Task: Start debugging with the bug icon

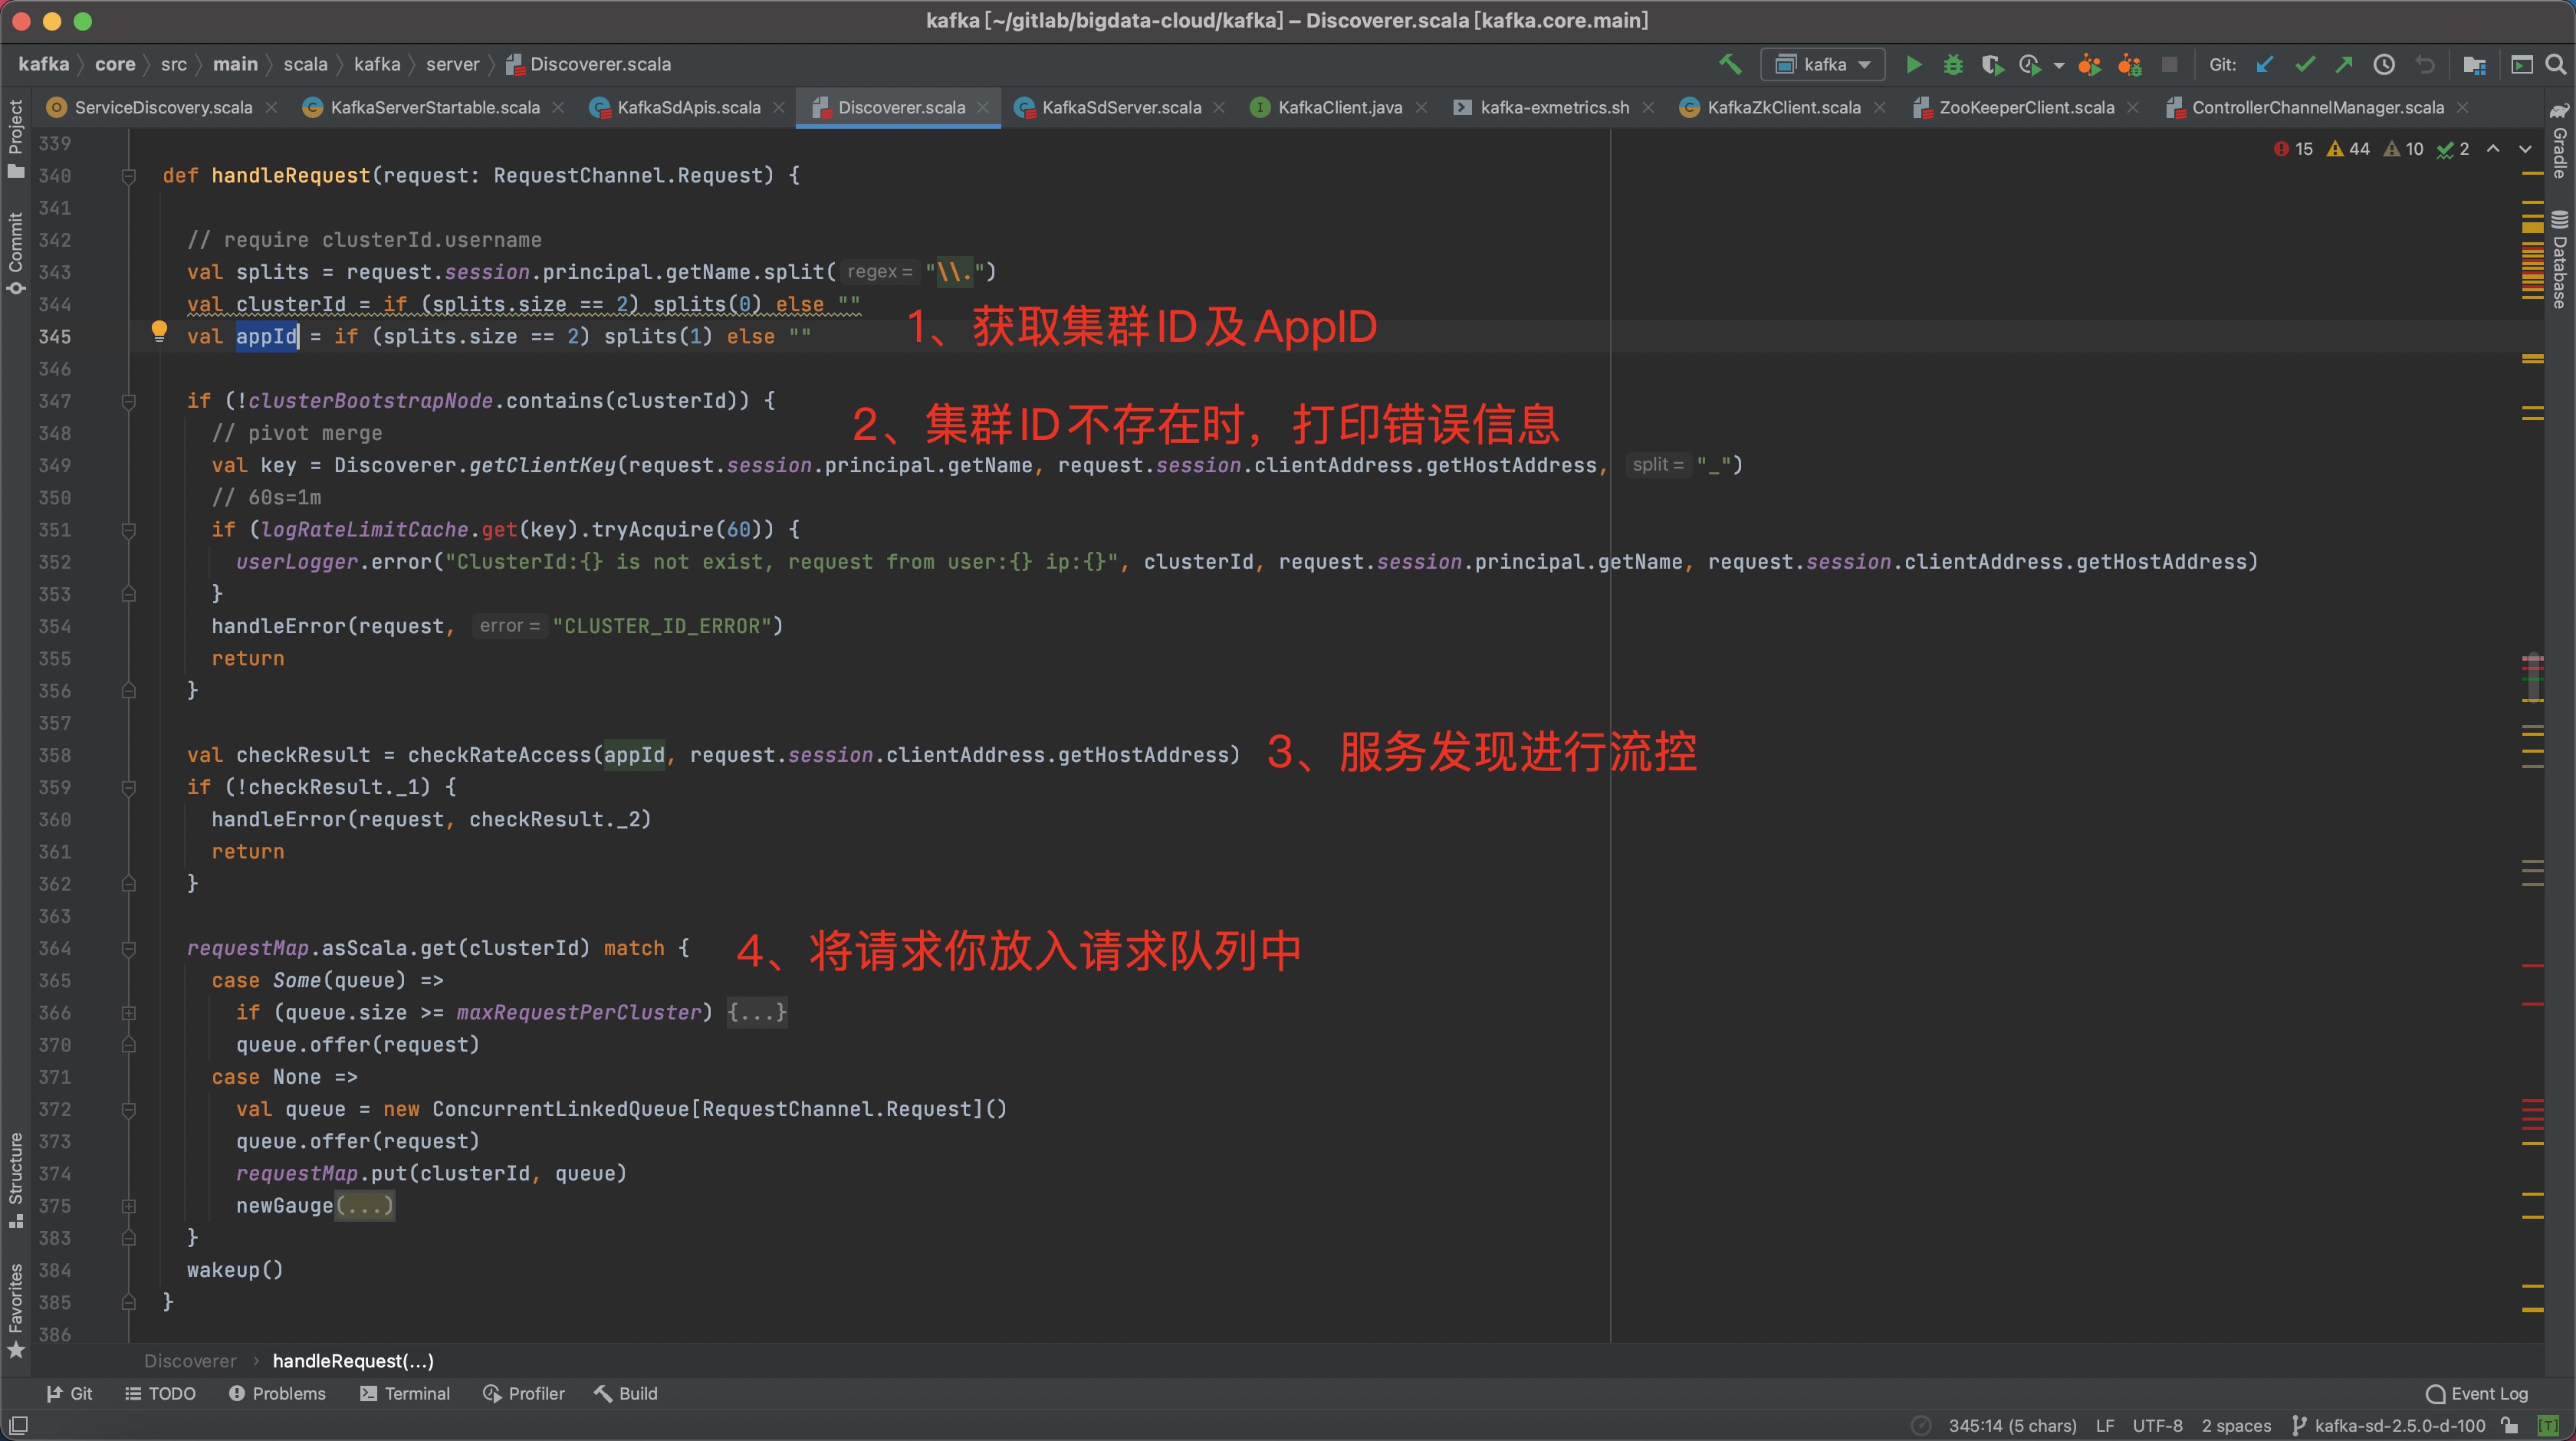Action: click(x=1952, y=65)
